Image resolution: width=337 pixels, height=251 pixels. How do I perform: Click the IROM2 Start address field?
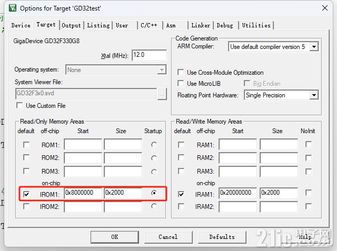(83, 207)
